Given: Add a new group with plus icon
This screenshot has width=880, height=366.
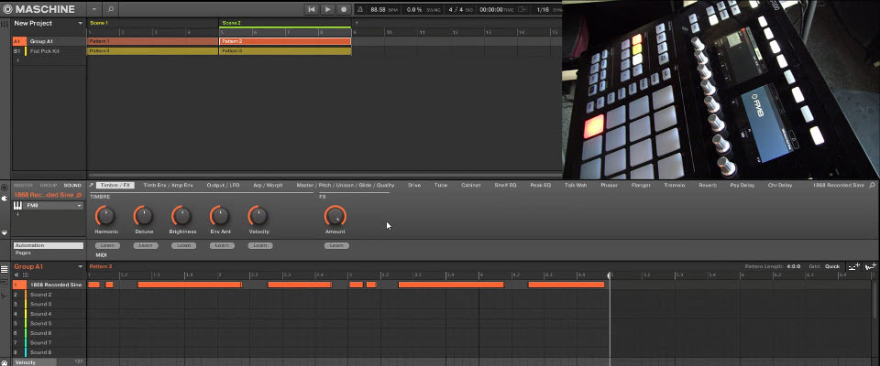Looking at the screenshot, I should tap(17, 60).
